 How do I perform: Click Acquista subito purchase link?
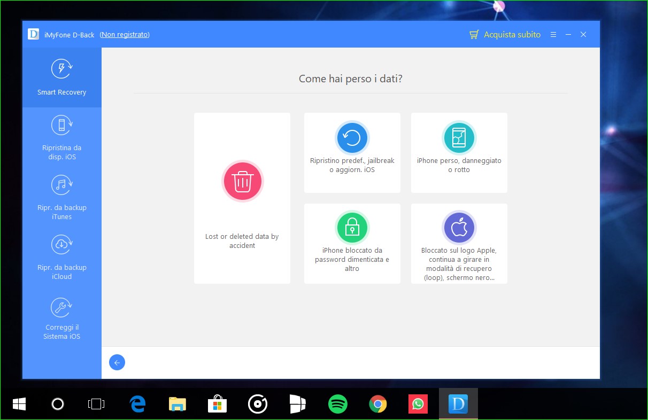[x=512, y=35]
